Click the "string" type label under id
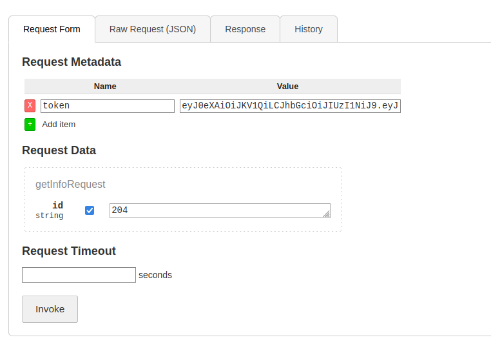 [50, 216]
